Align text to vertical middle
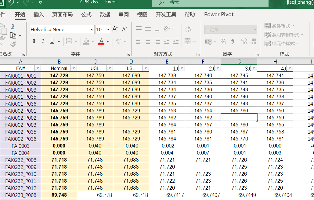Screen dimensions: 314x200 tap(148, 29)
